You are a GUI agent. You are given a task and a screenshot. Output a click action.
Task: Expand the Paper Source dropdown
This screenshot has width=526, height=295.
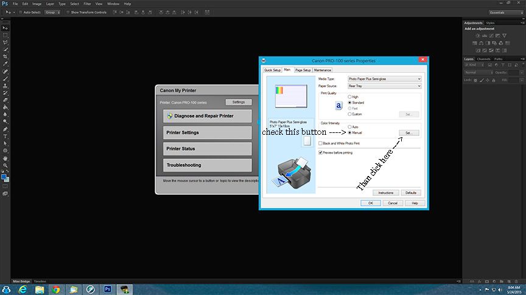[384, 86]
